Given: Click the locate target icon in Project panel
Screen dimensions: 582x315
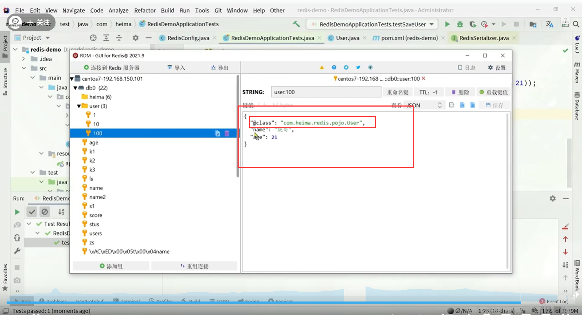Looking at the screenshot, I should pyautogui.click(x=93, y=38).
